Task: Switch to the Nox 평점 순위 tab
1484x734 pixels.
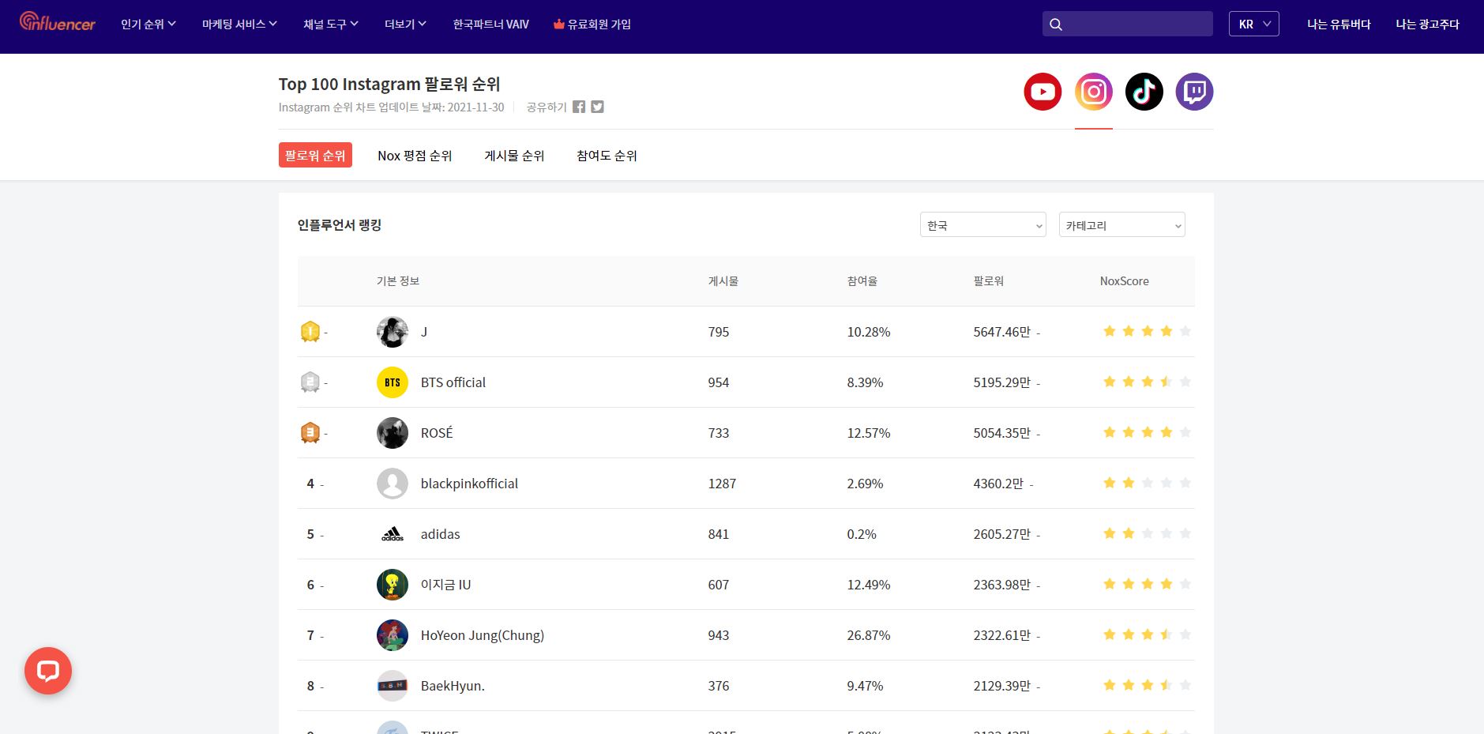Action: (x=415, y=156)
